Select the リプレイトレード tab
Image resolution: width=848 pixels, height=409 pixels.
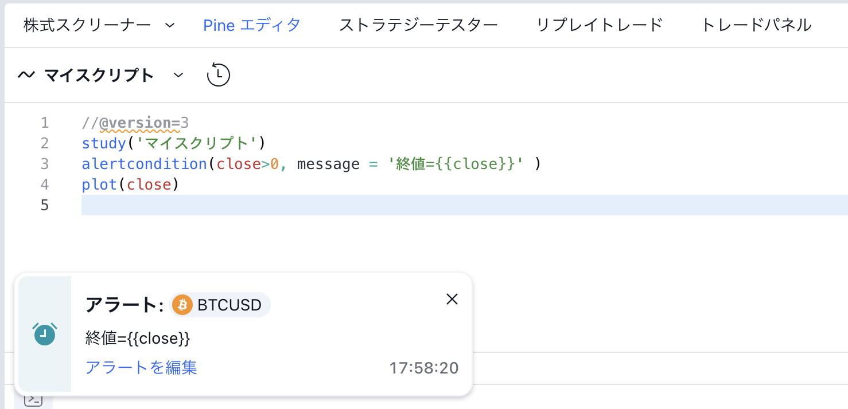(x=600, y=25)
